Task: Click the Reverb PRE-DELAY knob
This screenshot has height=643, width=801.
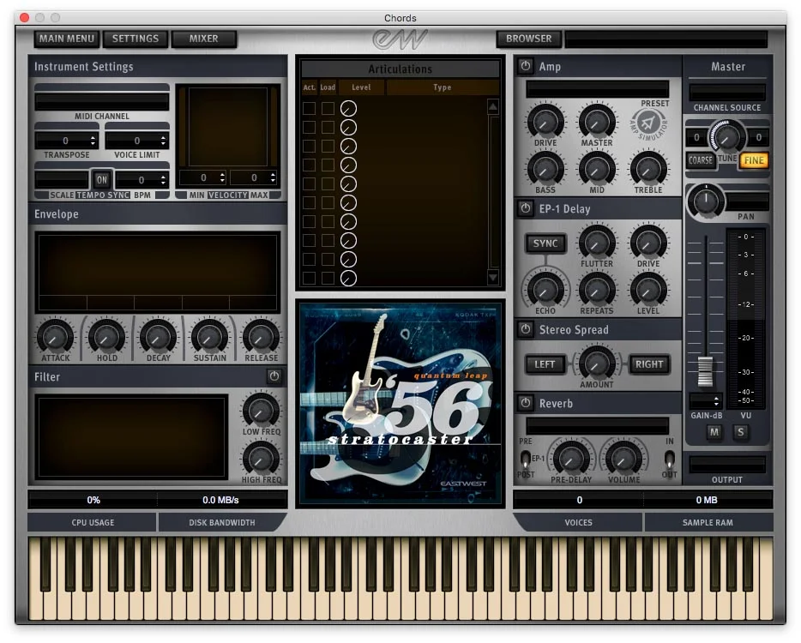Action: (570, 458)
